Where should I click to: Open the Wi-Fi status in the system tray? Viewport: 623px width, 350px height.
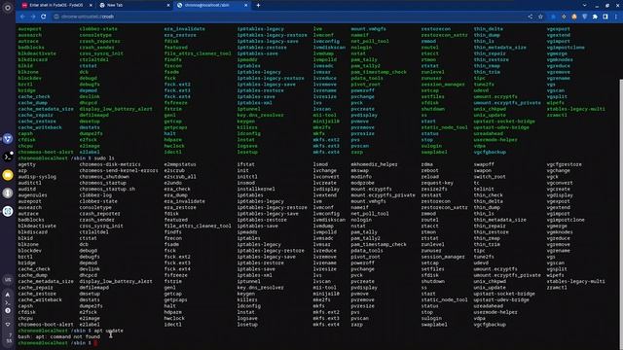(8, 324)
